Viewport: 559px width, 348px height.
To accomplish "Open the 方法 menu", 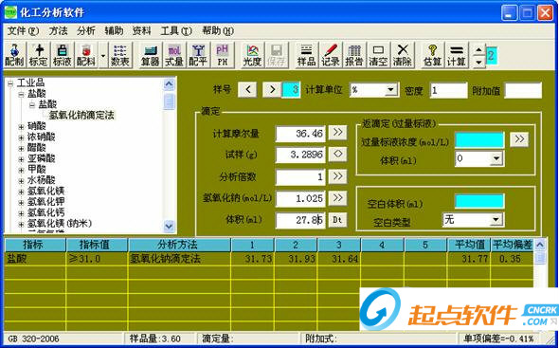I will click(x=58, y=31).
